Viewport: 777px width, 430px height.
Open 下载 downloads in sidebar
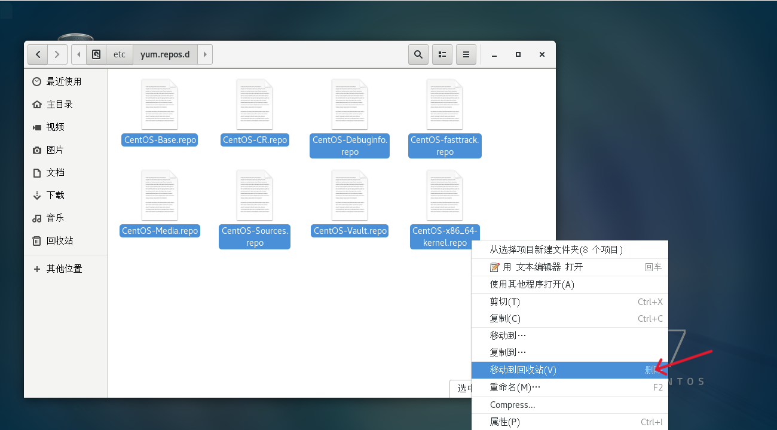click(66, 195)
